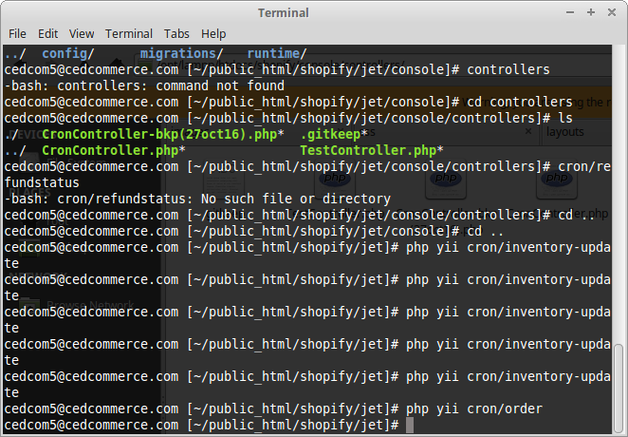The image size is (628, 437).
Task: Click the 'command not found' error line
Action: [144, 86]
